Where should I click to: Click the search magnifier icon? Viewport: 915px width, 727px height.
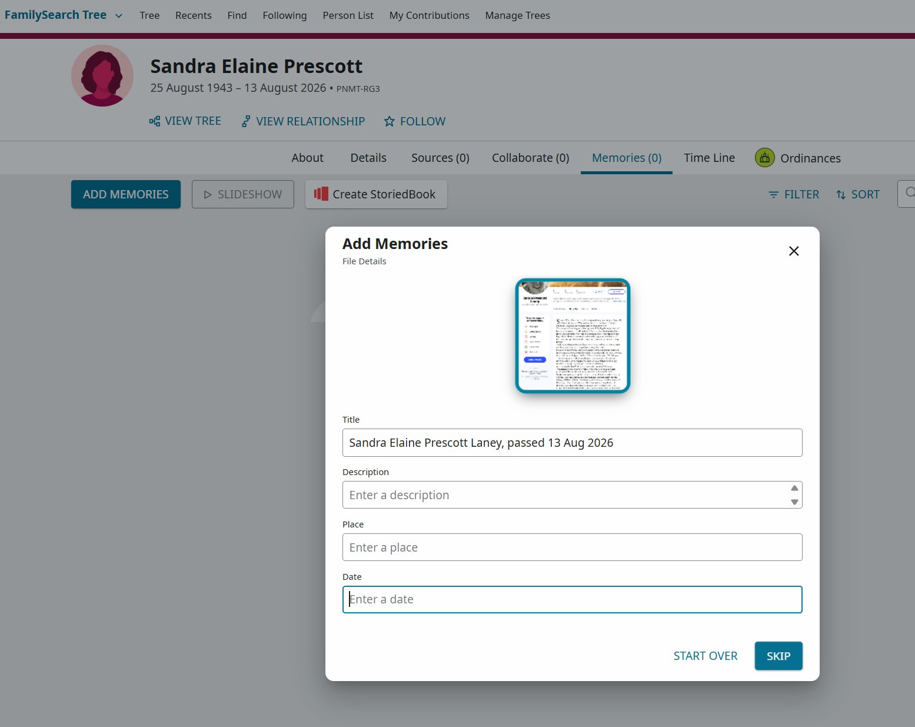pyautogui.click(x=910, y=193)
